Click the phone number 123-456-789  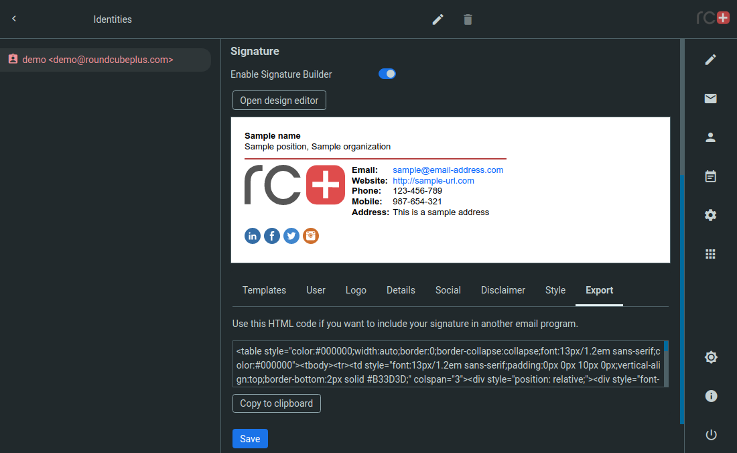pyautogui.click(x=417, y=191)
